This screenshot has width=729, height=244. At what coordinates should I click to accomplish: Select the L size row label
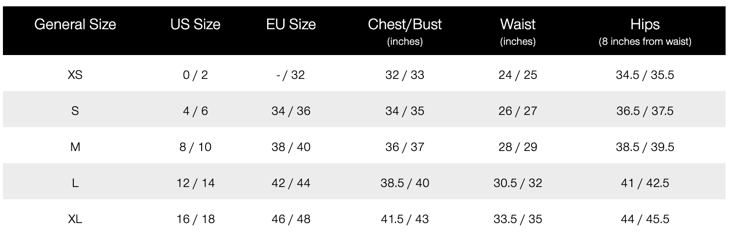(75, 183)
